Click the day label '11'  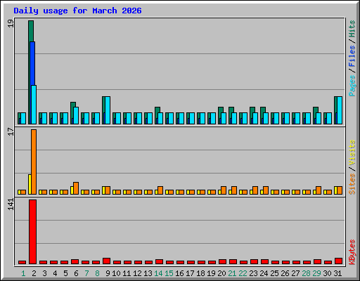(x=127, y=273)
